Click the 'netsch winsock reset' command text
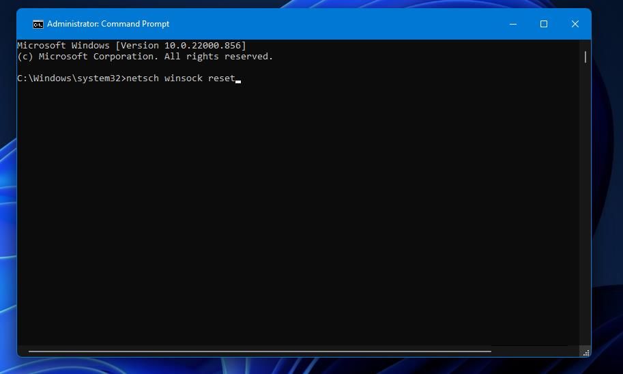This screenshot has height=374, width=623. (181, 78)
